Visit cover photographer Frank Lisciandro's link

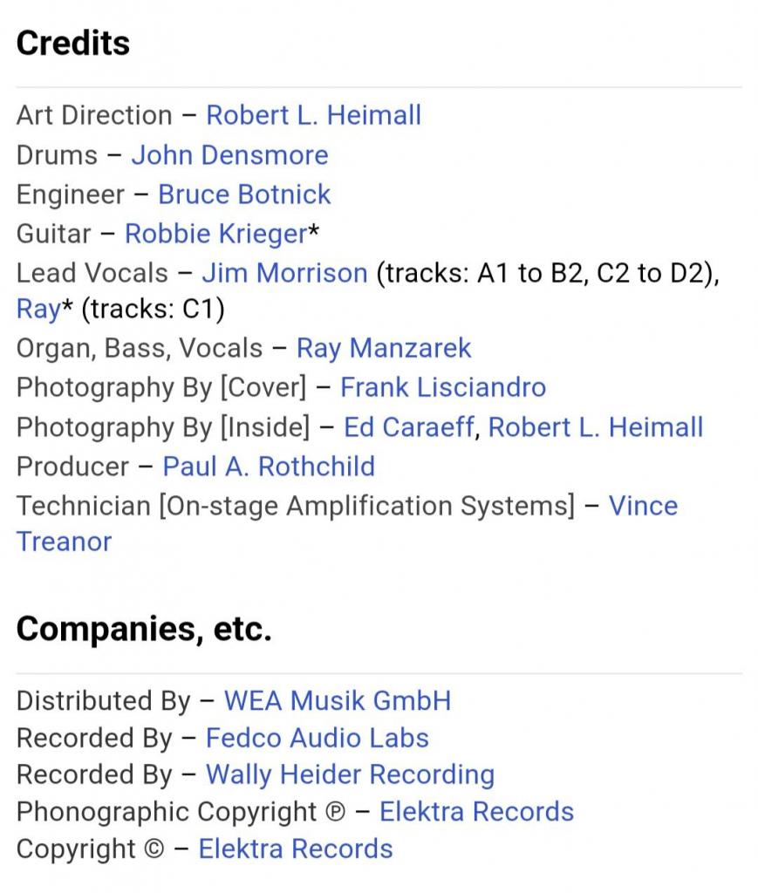point(443,387)
